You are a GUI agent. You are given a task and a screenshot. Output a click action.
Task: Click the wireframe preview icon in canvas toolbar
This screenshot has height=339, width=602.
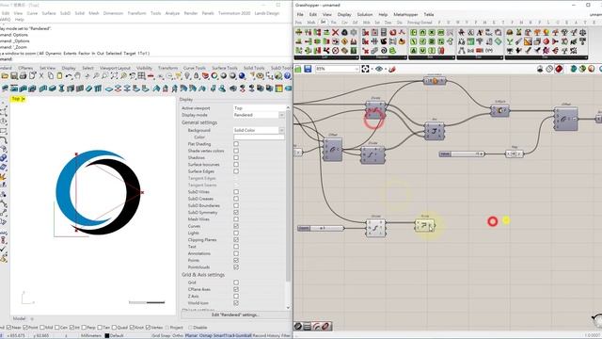point(549,69)
